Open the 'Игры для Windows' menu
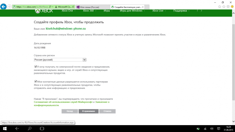235x132 pixels. point(132,11)
